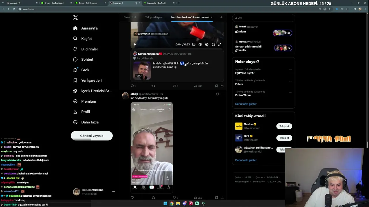369x207 pixels.
Task: Open a new browser tab
Action: coord(179,3)
